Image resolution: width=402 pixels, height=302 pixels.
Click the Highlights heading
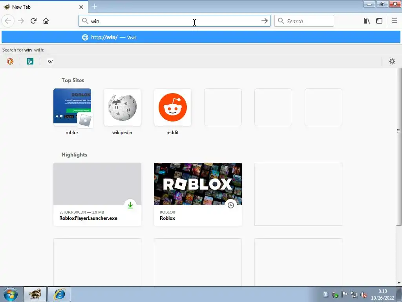pyautogui.click(x=74, y=155)
